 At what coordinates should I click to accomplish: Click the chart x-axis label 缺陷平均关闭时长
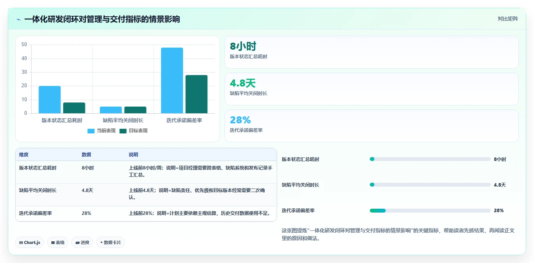click(x=123, y=120)
